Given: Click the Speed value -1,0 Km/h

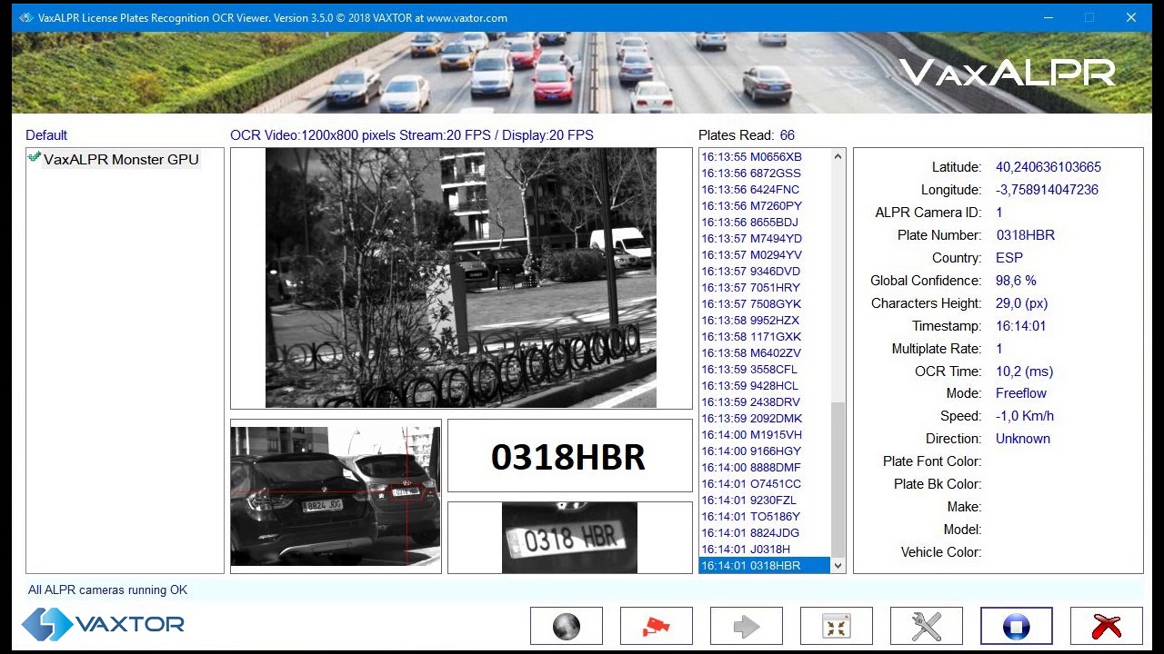Looking at the screenshot, I should (x=1025, y=416).
